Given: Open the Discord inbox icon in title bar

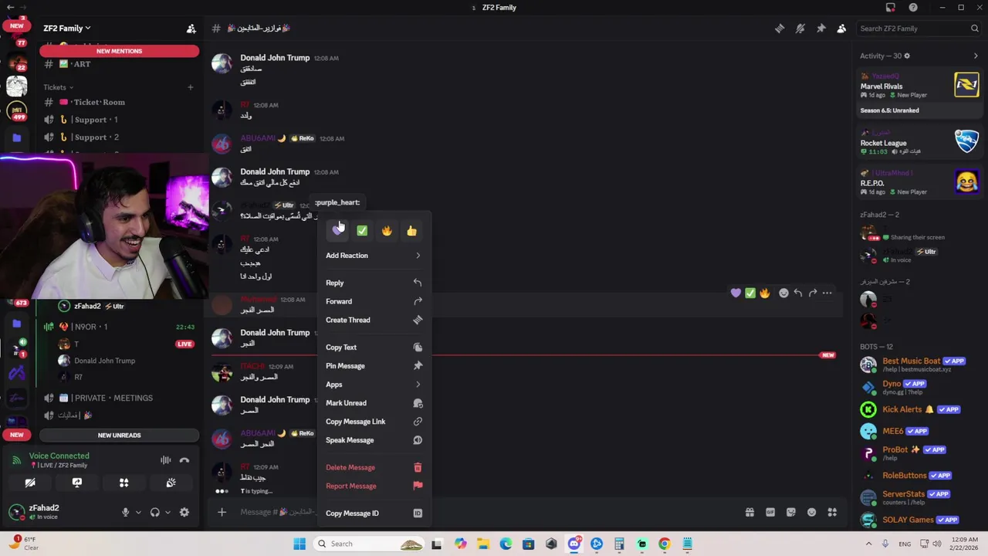Looking at the screenshot, I should click(891, 8).
